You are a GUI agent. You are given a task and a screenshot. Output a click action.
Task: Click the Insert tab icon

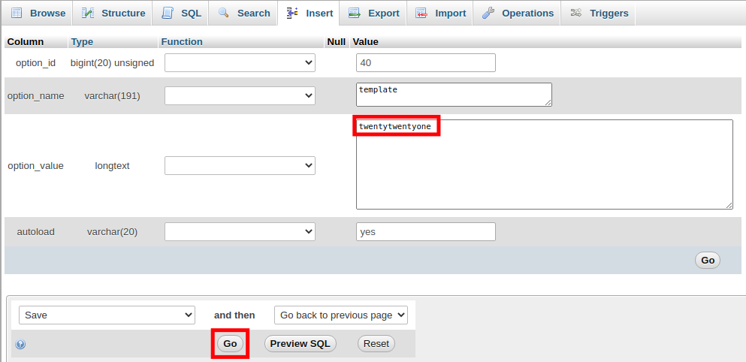[x=292, y=13]
